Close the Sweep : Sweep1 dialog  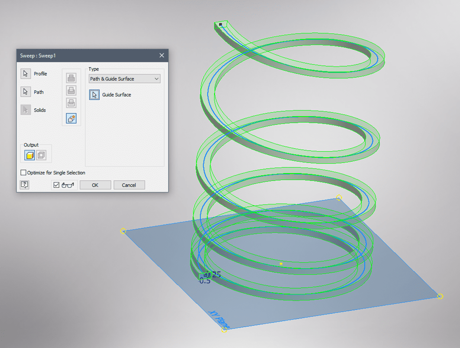coord(161,55)
